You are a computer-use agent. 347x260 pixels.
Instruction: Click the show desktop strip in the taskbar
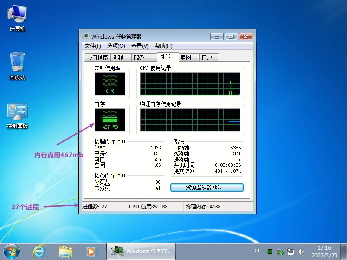point(344,252)
